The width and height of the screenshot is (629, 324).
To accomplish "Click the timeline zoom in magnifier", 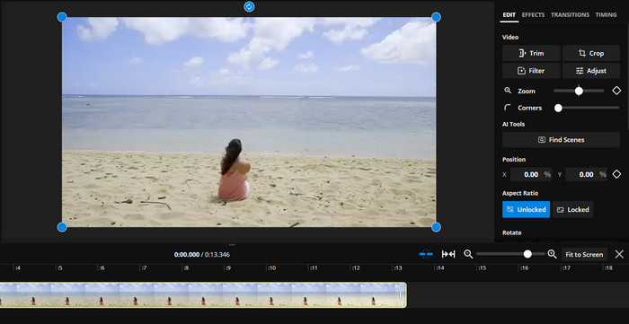I will 552,254.
